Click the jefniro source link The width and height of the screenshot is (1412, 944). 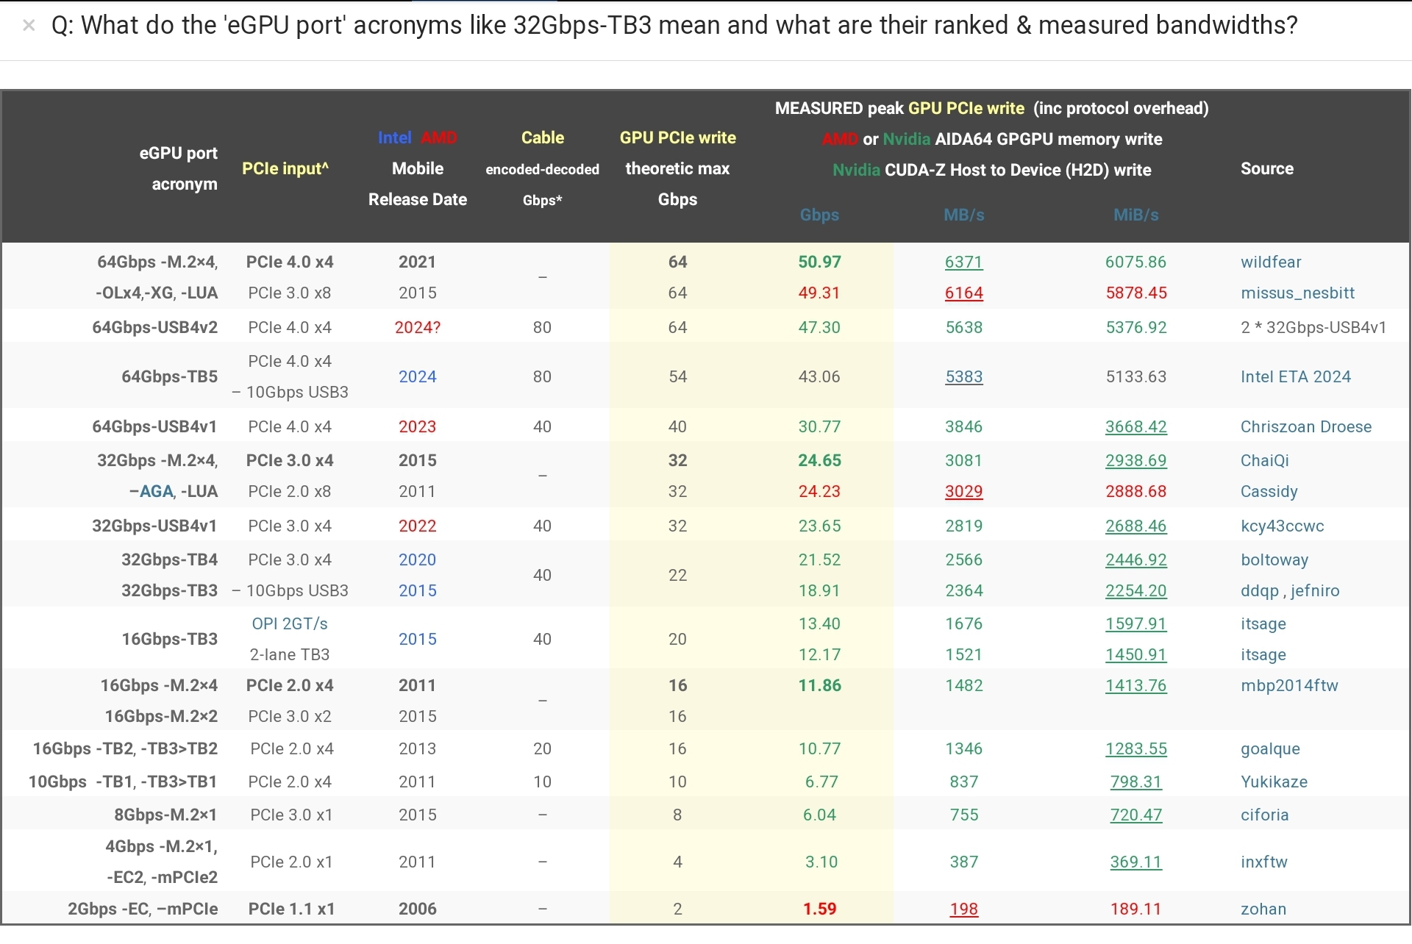click(1314, 591)
